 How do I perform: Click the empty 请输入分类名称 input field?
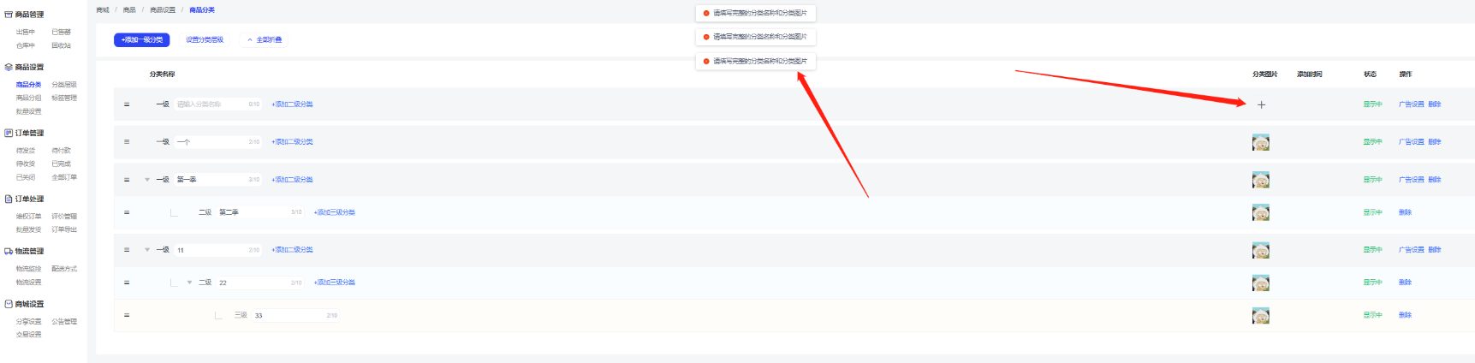tap(210, 104)
